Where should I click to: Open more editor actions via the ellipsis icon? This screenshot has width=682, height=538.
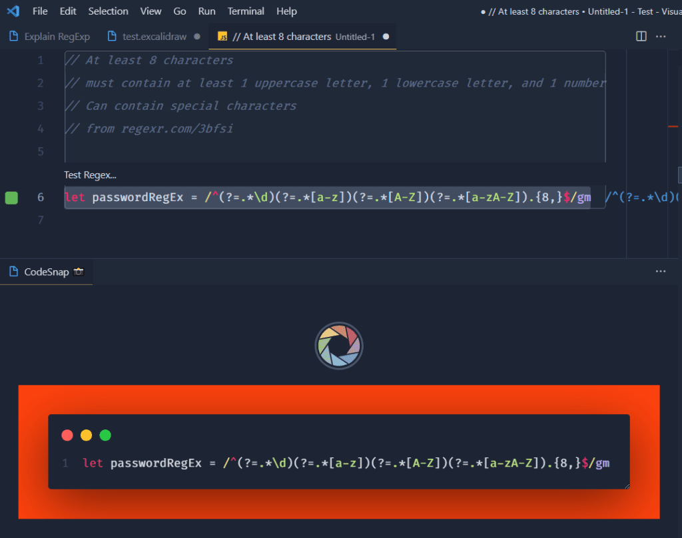661,37
